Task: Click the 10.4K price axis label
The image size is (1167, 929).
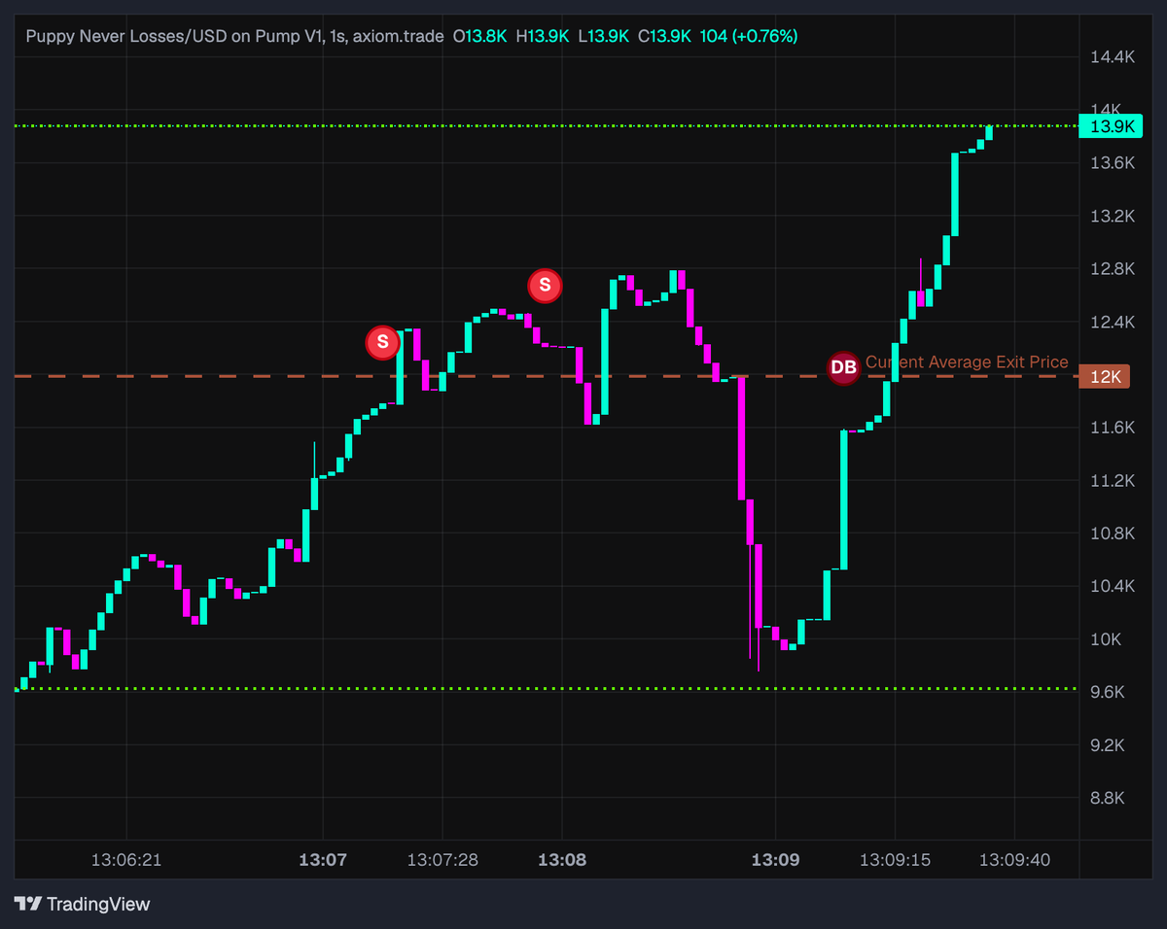Action: tap(1113, 586)
